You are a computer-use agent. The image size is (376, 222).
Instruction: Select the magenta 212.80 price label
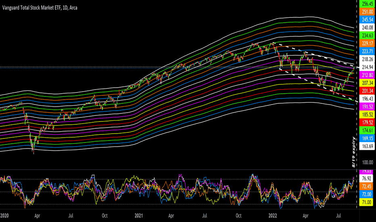click(x=368, y=75)
